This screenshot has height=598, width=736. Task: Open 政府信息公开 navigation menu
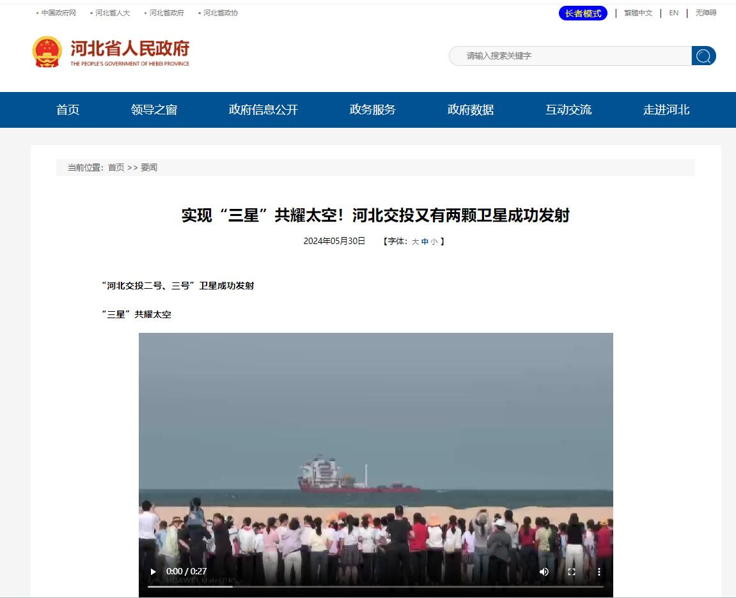click(x=263, y=110)
